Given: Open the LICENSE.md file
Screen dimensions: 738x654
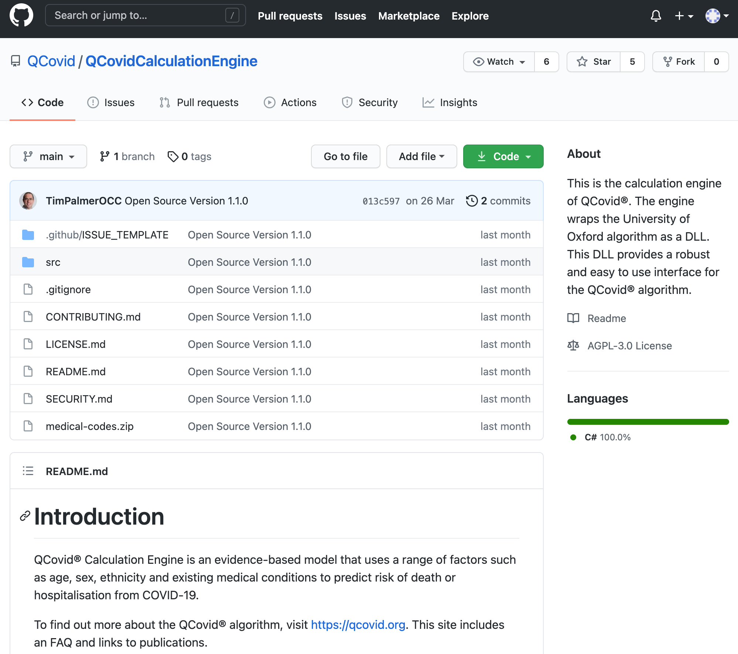Looking at the screenshot, I should [76, 344].
